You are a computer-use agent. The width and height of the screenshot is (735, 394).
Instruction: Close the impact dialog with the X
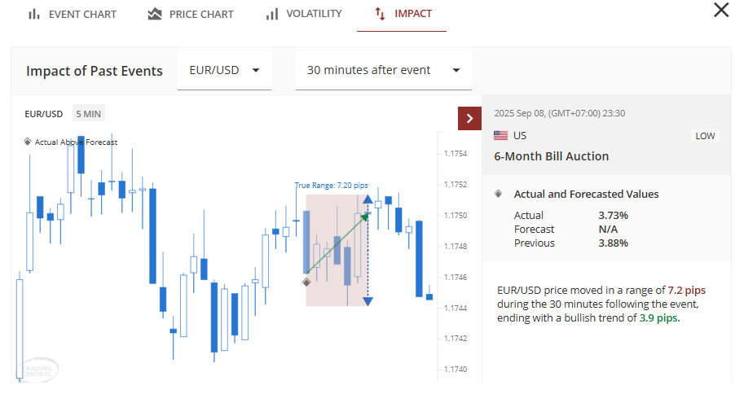pyautogui.click(x=721, y=11)
